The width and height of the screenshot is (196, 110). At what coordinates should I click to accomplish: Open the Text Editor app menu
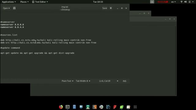pos(40,2)
